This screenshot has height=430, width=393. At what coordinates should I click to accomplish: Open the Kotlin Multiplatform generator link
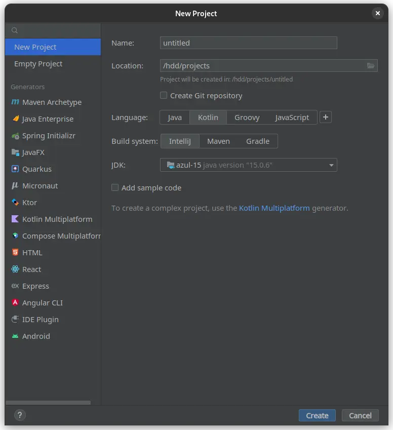274,208
